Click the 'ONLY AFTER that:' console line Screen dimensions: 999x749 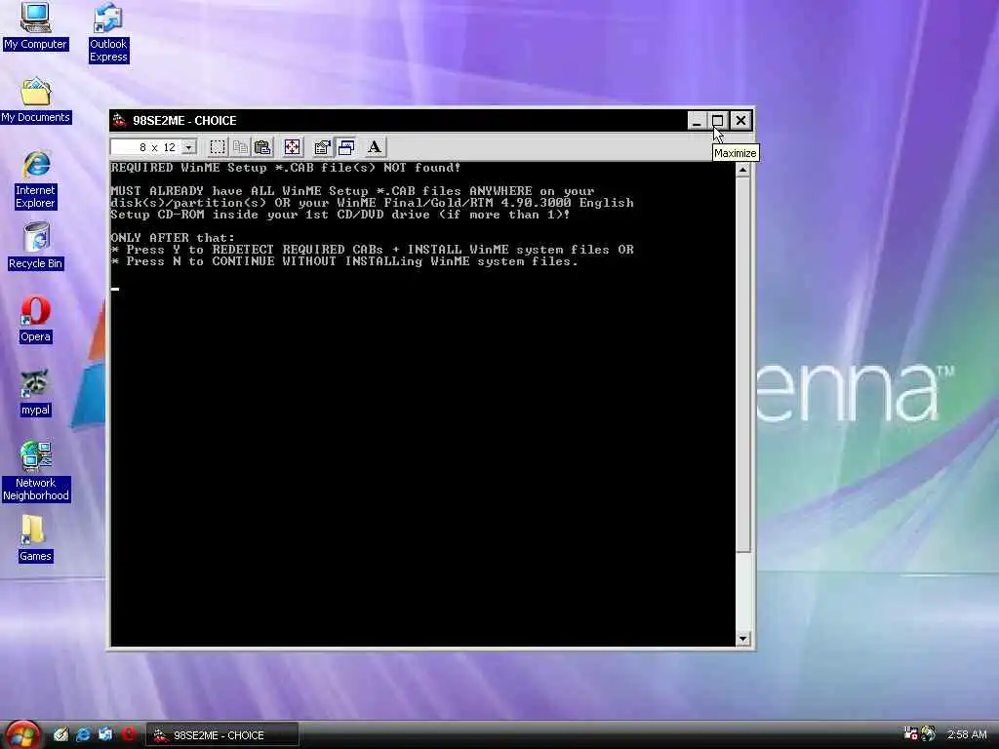(x=173, y=238)
